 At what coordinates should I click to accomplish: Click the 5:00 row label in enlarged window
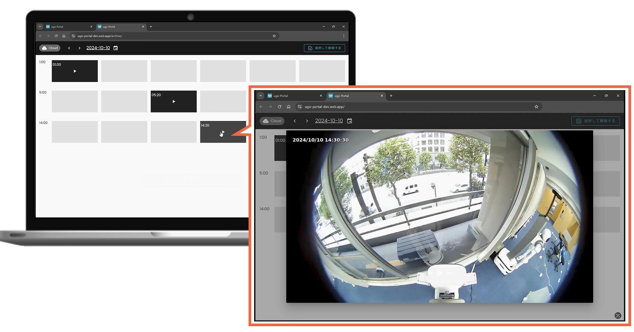pos(264,173)
